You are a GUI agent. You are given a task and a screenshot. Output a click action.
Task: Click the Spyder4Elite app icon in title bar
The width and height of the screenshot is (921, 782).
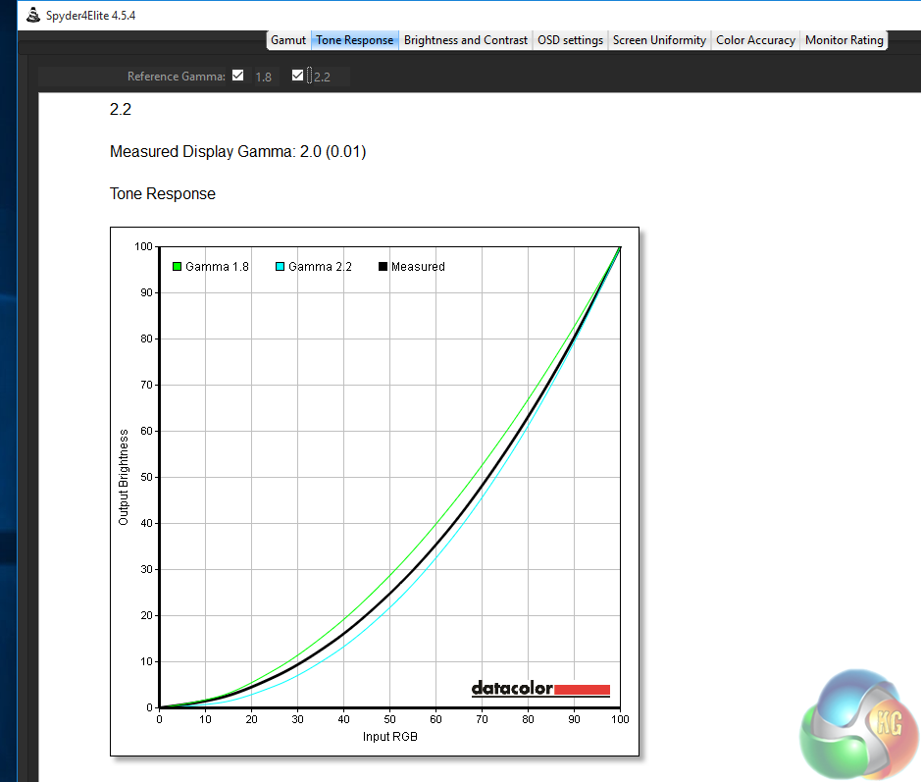pyautogui.click(x=32, y=15)
